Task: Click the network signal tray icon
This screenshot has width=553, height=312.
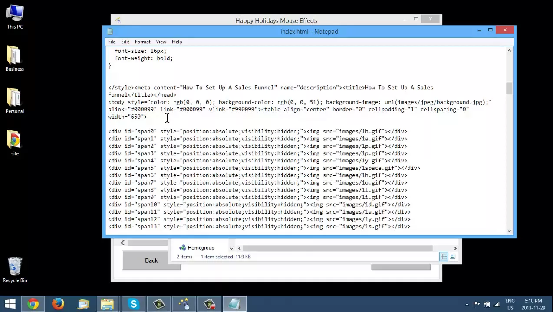Action: click(x=496, y=304)
